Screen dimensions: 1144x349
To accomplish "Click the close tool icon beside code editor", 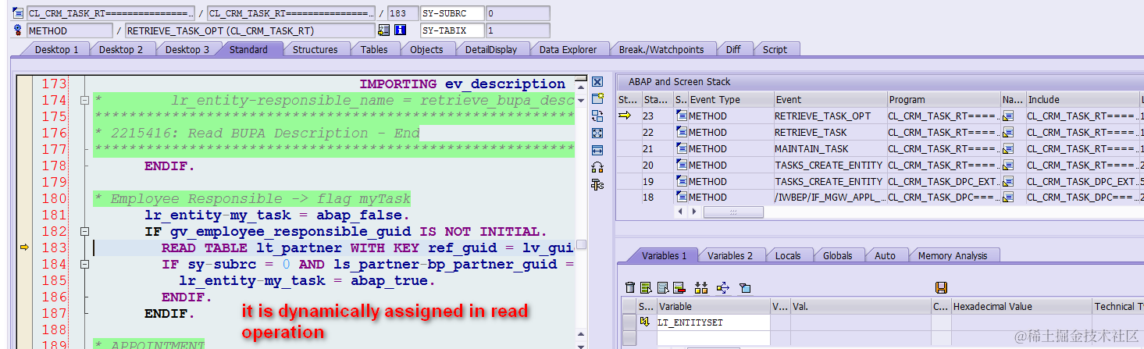I will [597, 82].
